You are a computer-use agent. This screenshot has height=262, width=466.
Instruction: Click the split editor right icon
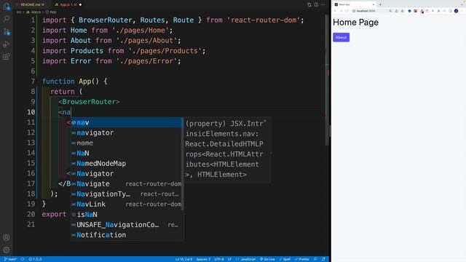click(316, 4)
